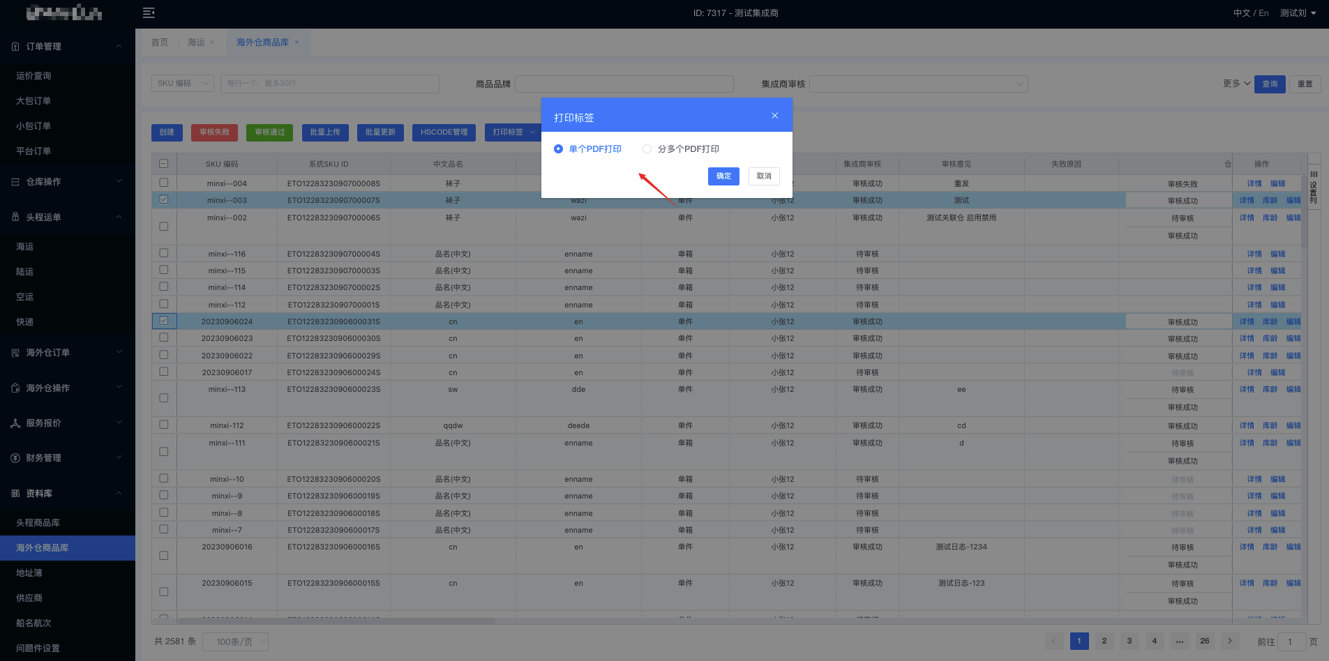Close the 打印标签 dialog with X icon
Screen dimensions: 1329x661
click(x=774, y=116)
